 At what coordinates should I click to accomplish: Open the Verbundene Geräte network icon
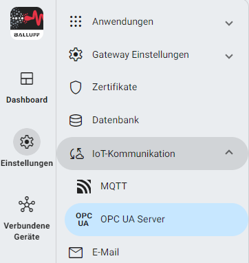click(27, 204)
